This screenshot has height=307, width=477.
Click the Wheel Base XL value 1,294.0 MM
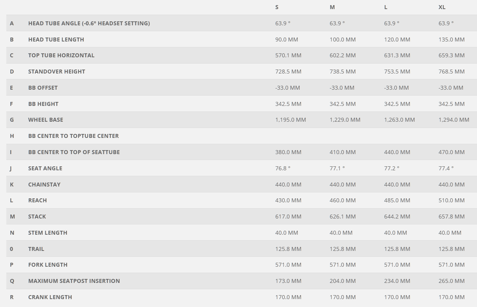[454, 120]
